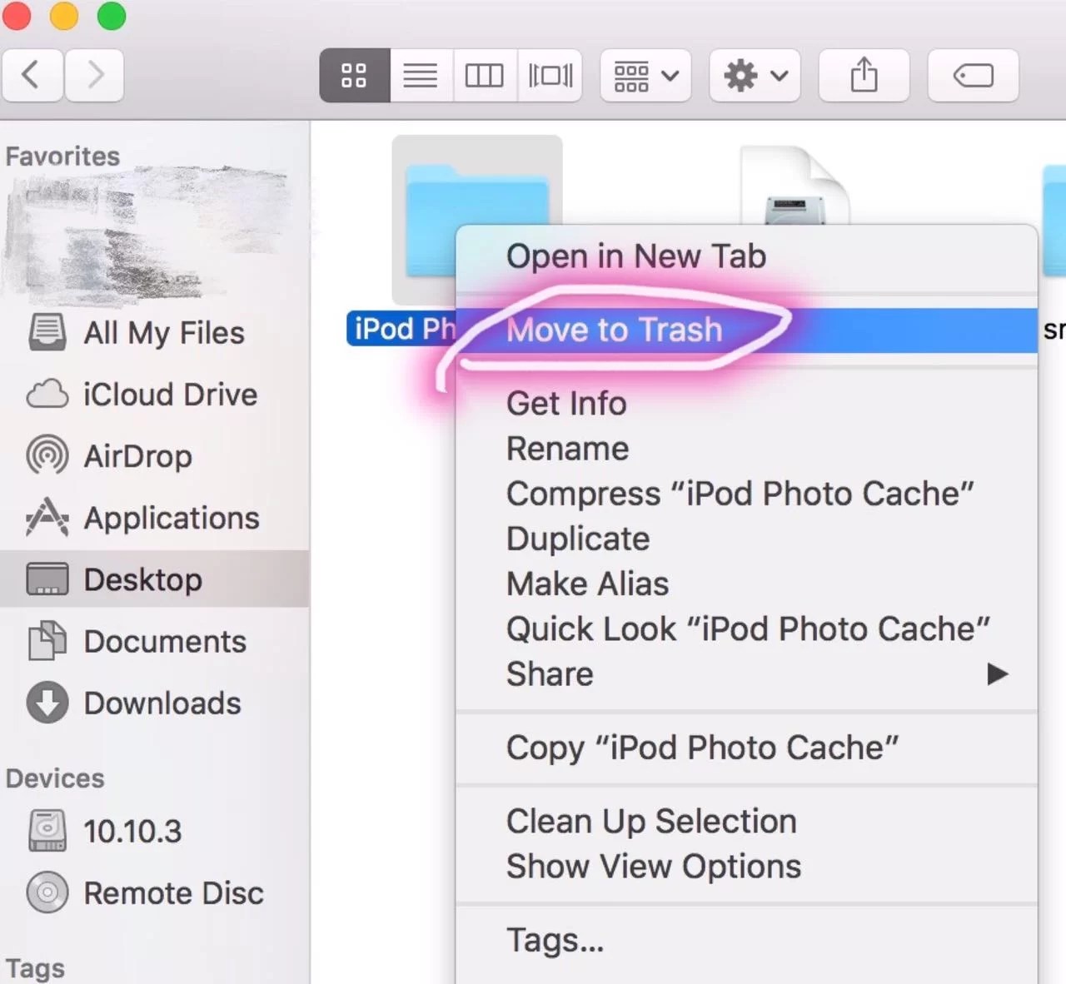Select Move to Trash from the menu

[x=615, y=330]
